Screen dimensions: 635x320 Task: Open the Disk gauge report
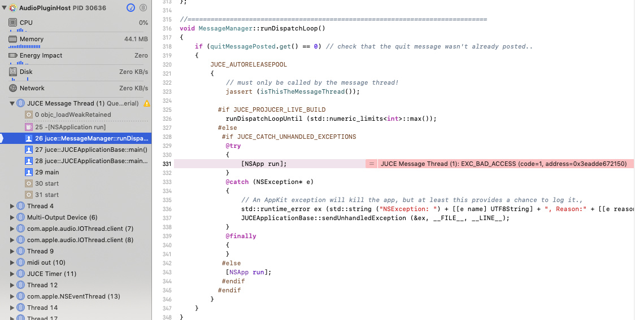[78, 73]
